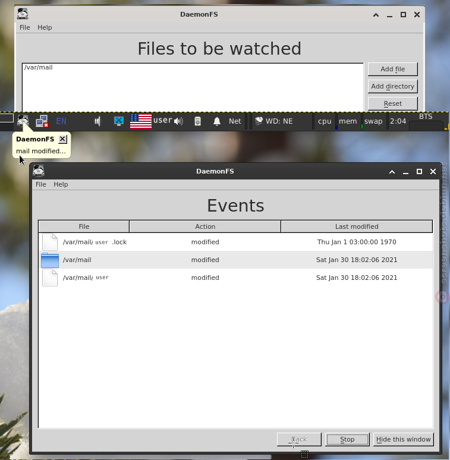Image resolution: width=450 pixels, height=460 pixels.
Task: Open the notifications bell icon
Action: (x=217, y=121)
